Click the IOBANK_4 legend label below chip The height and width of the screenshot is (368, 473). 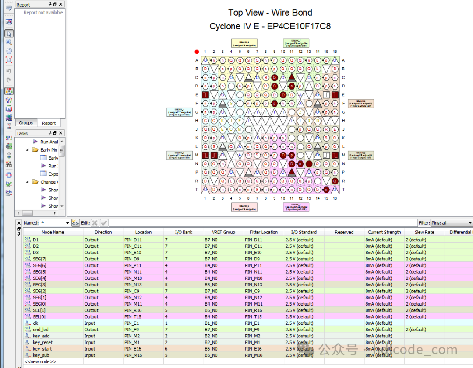click(296, 207)
